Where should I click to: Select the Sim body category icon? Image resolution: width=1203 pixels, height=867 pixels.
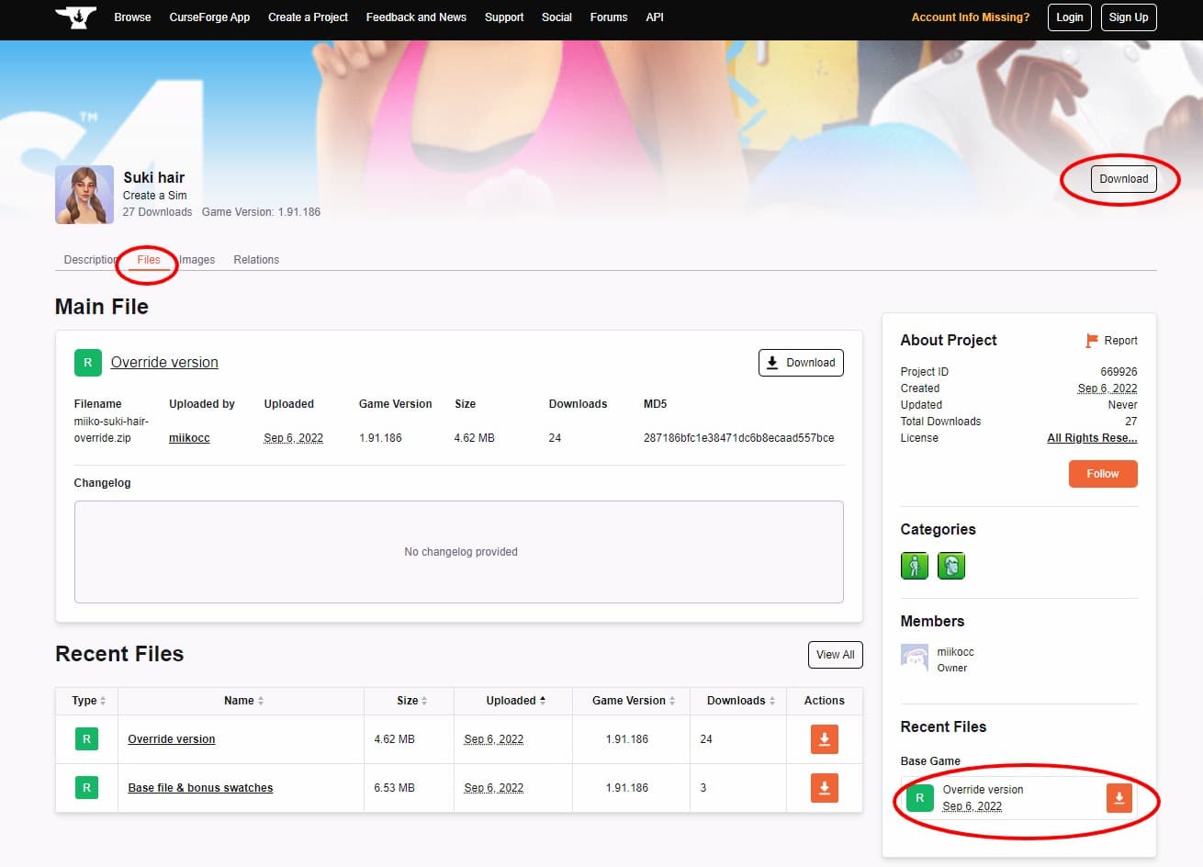point(914,566)
